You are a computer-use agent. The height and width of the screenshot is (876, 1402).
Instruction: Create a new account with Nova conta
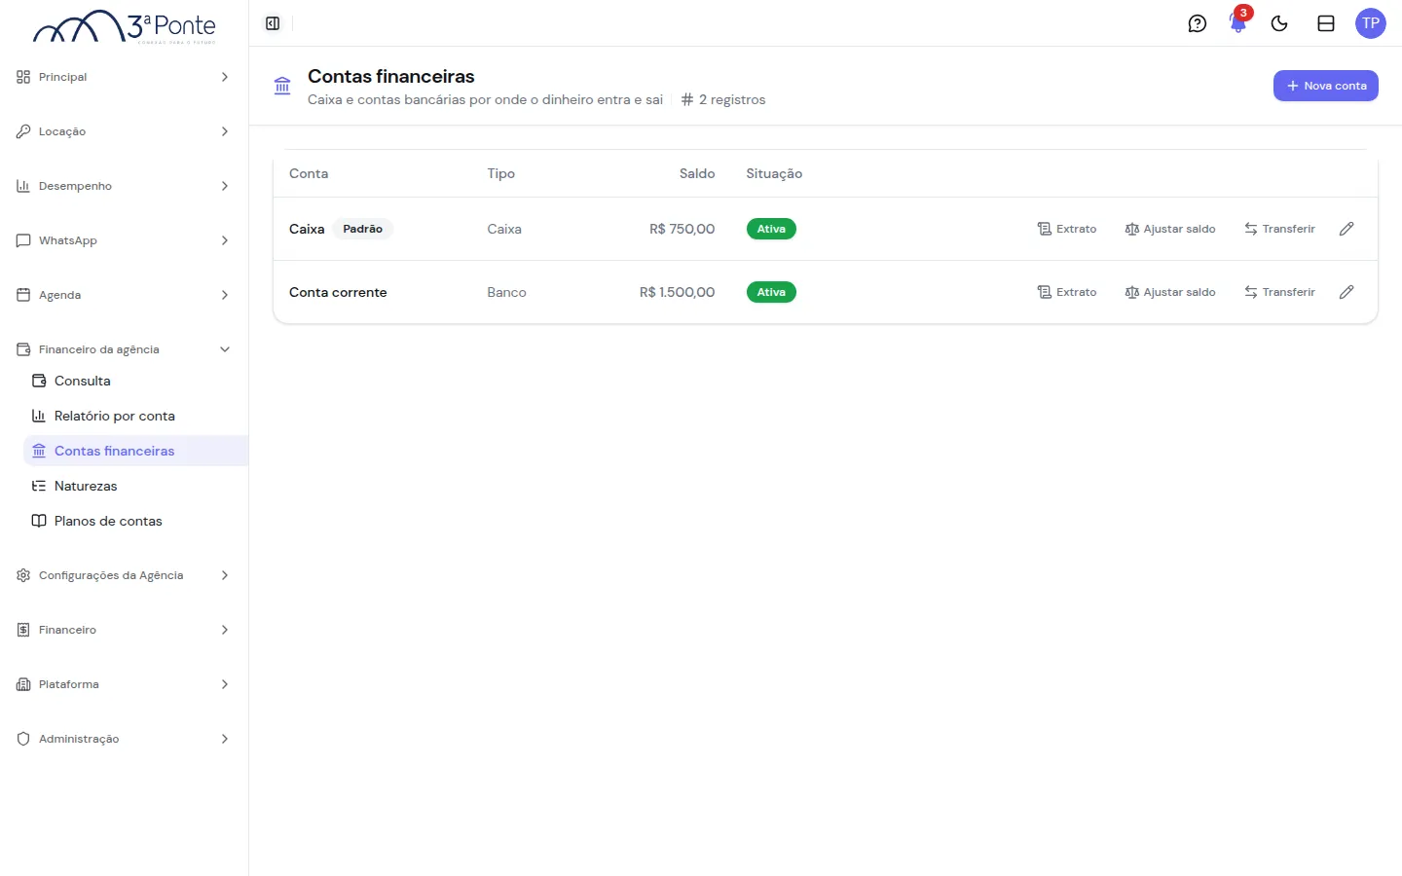tap(1326, 86)
